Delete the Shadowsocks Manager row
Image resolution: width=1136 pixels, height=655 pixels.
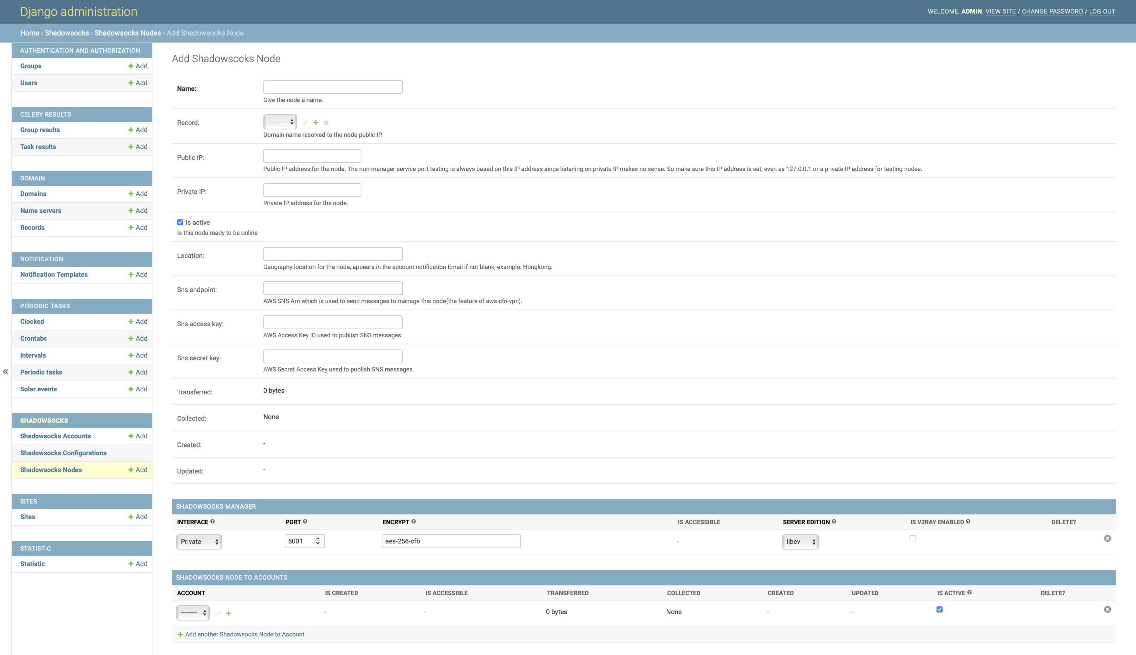point(1107,538)
